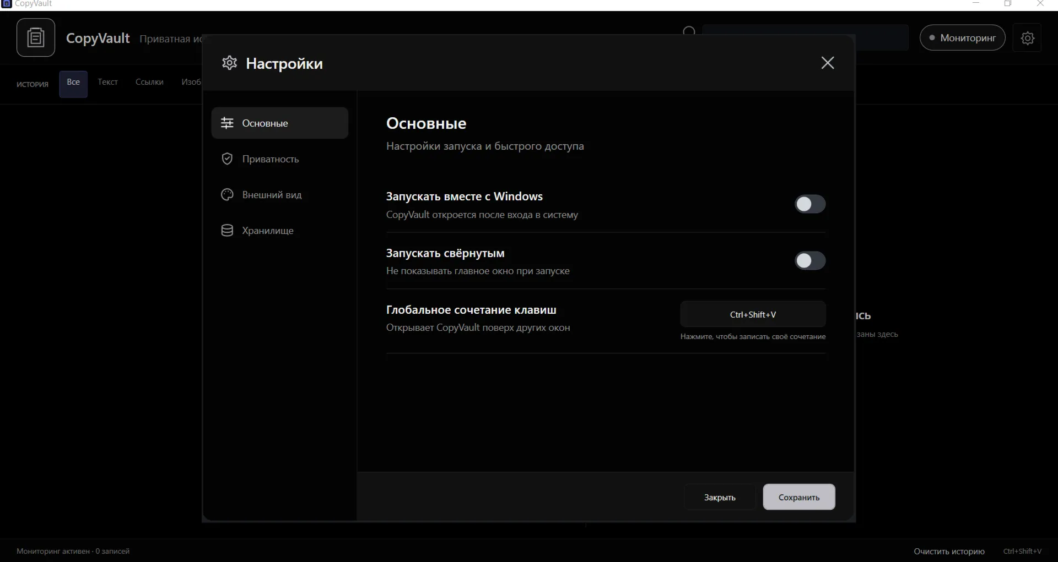
Task: Click the palette icon beside Внешний вид
Action: (227, 194)
